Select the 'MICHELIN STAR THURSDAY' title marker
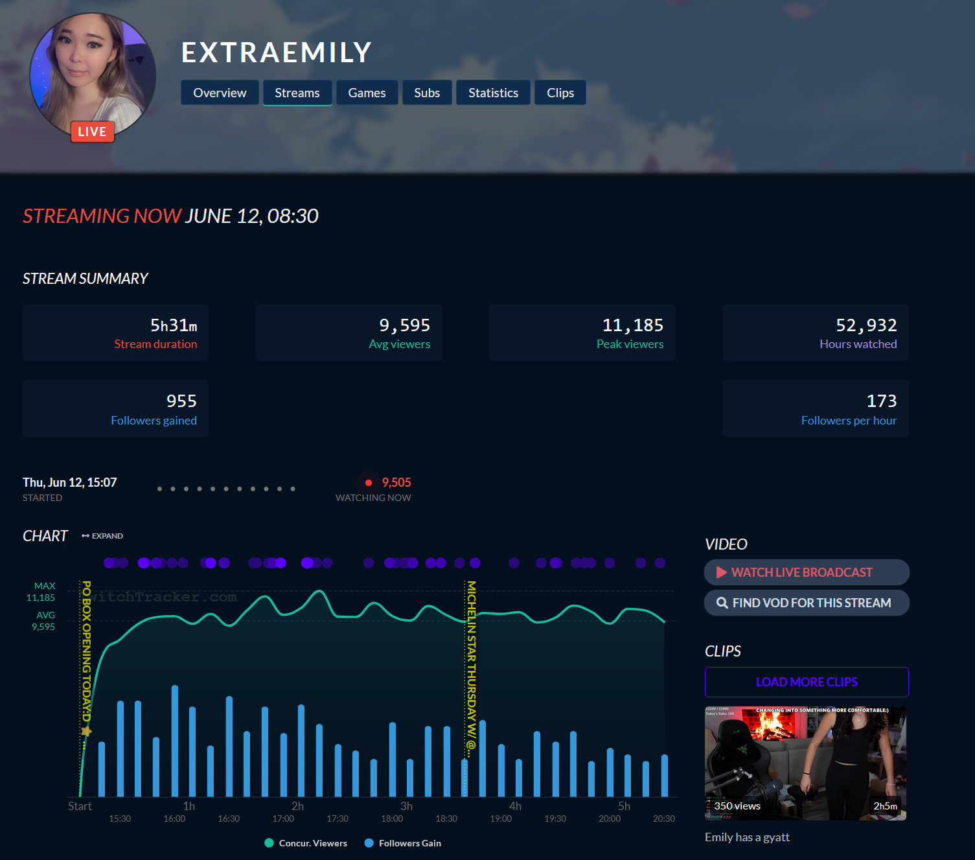The image size is (975, 860). pos(471,669)
